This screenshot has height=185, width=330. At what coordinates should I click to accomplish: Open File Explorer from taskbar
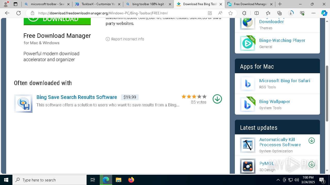click(x=119, y=180)
